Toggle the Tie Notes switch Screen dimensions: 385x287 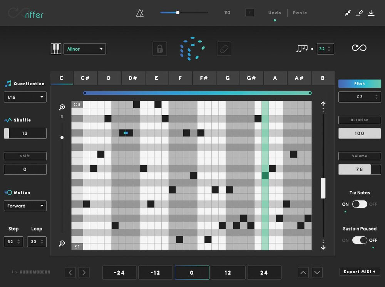[360, 204]
